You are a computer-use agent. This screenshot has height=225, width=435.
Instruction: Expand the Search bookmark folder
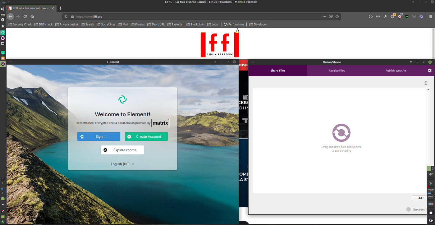point(87,24)
